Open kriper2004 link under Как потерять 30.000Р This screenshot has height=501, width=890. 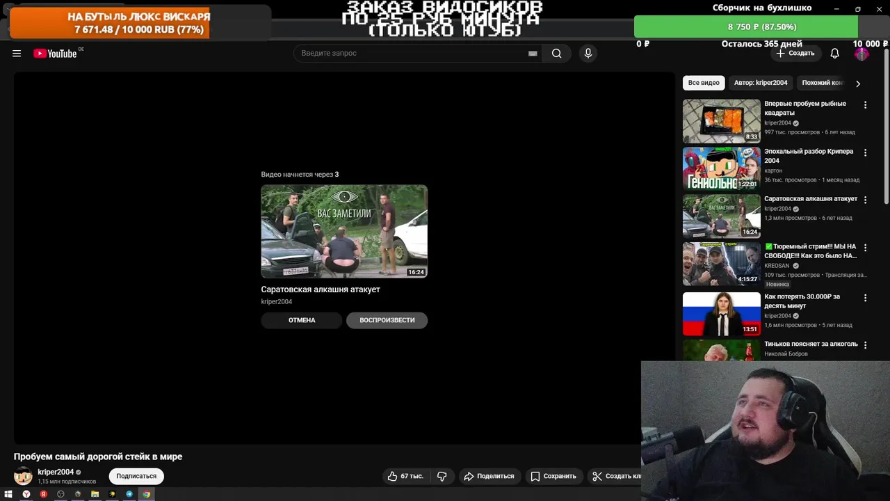(x=777, y=316)
